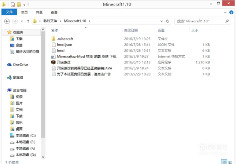Click the JSON 文件 type cell
The image size is (236, 164).
(x=166, y=45)
